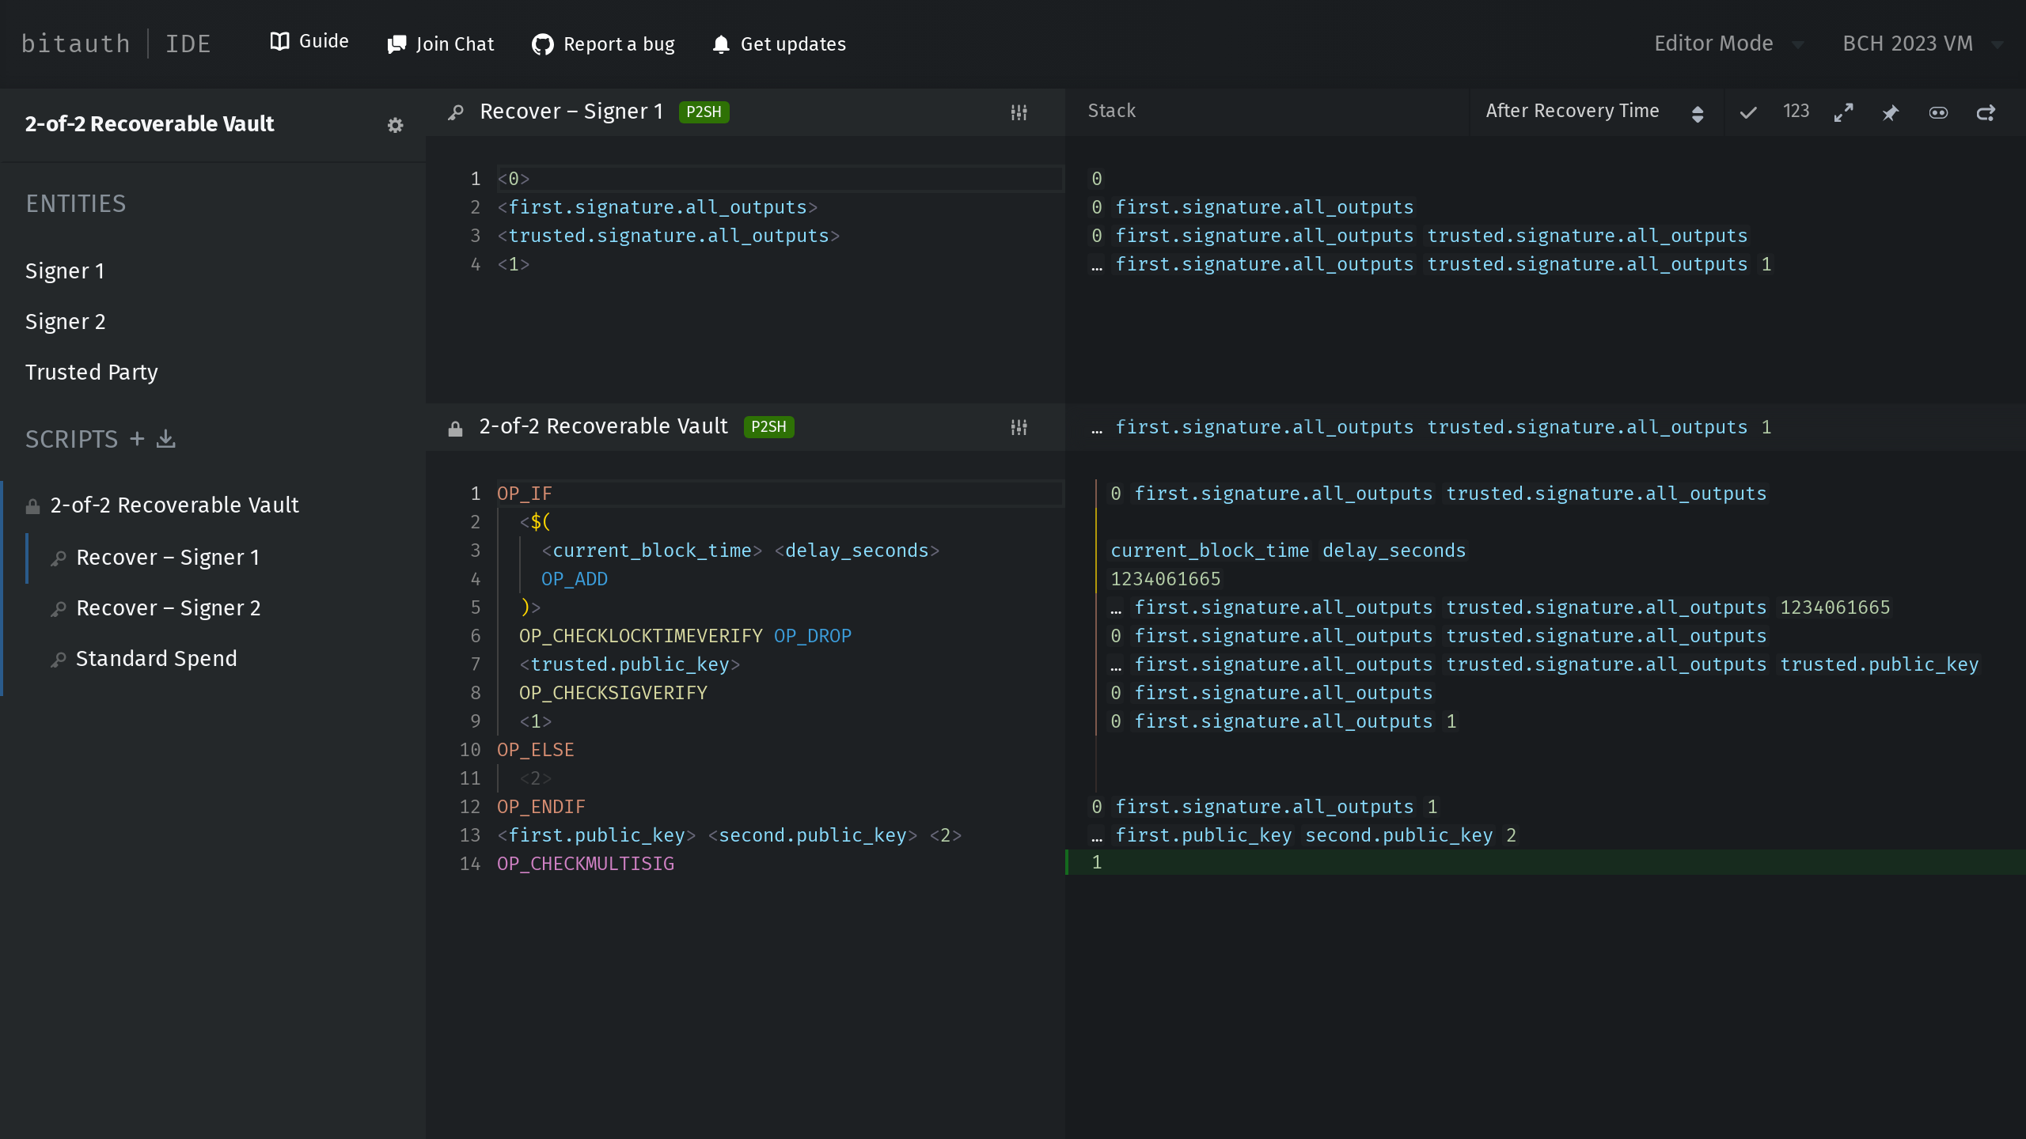Select Standard Spend script item

[157, 658]
